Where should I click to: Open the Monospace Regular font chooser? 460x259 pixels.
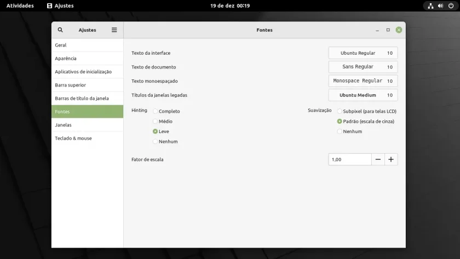tap(363, 81)
